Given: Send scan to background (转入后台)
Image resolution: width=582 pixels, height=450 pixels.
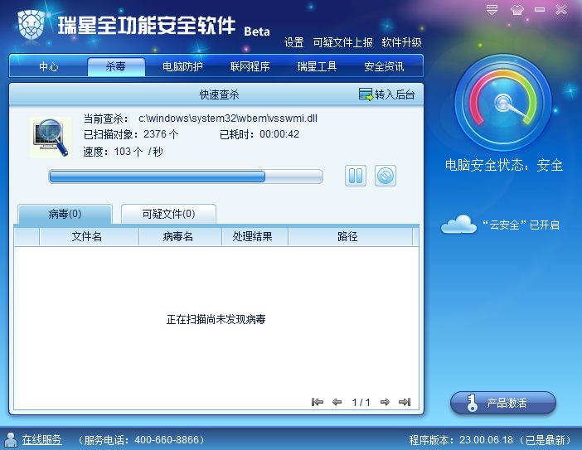Looking at the screenshot, I should click(386, 94).
